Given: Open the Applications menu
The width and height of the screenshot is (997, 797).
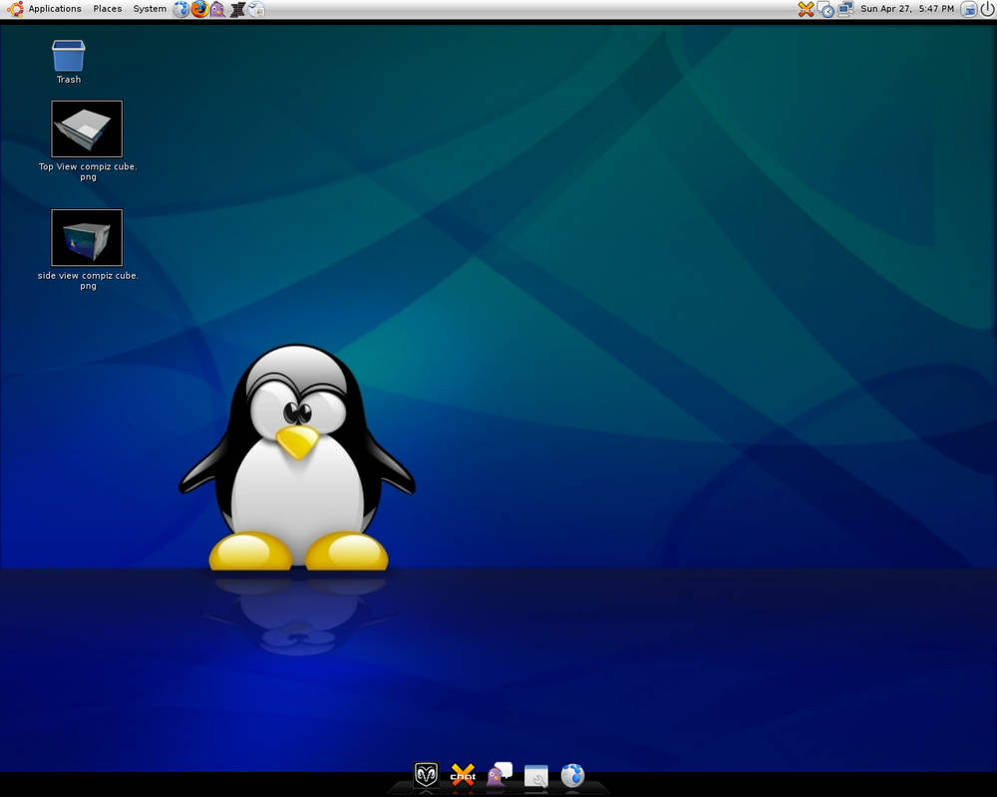Looking at the screenshot, I should tap(55, 9).
